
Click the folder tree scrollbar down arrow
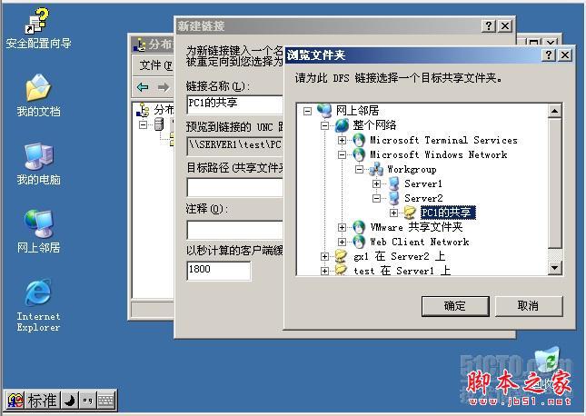pos(554,268)
